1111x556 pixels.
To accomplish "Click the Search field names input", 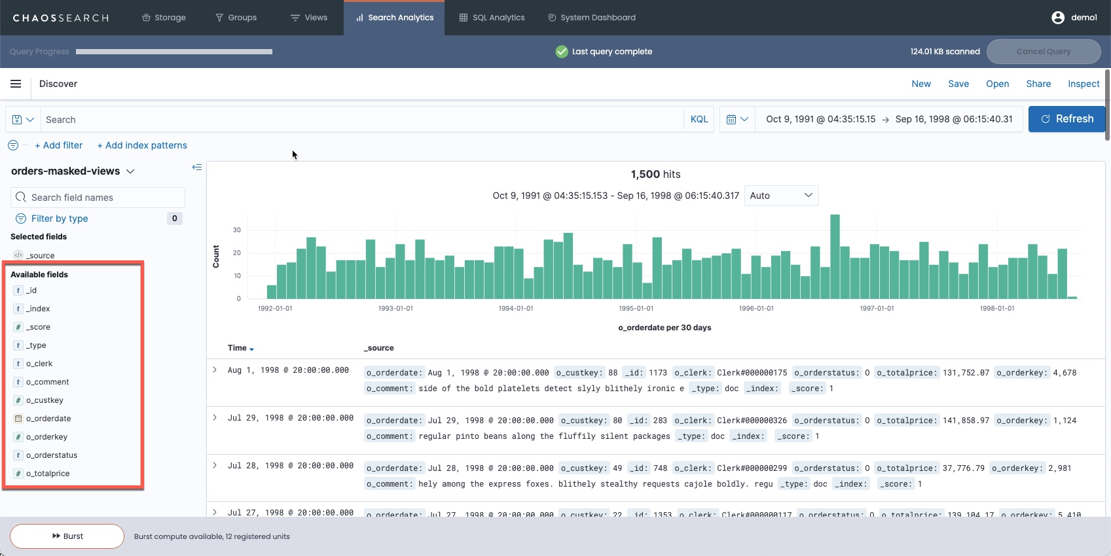I will [98, 198].
